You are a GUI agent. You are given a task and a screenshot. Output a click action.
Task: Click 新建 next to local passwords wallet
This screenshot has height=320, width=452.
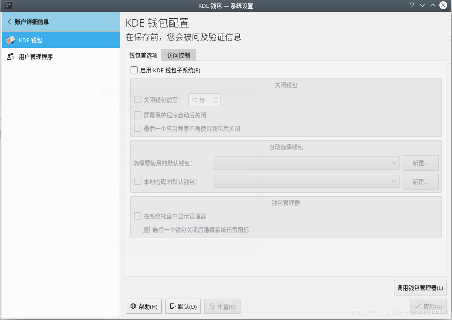click(421, 182)
